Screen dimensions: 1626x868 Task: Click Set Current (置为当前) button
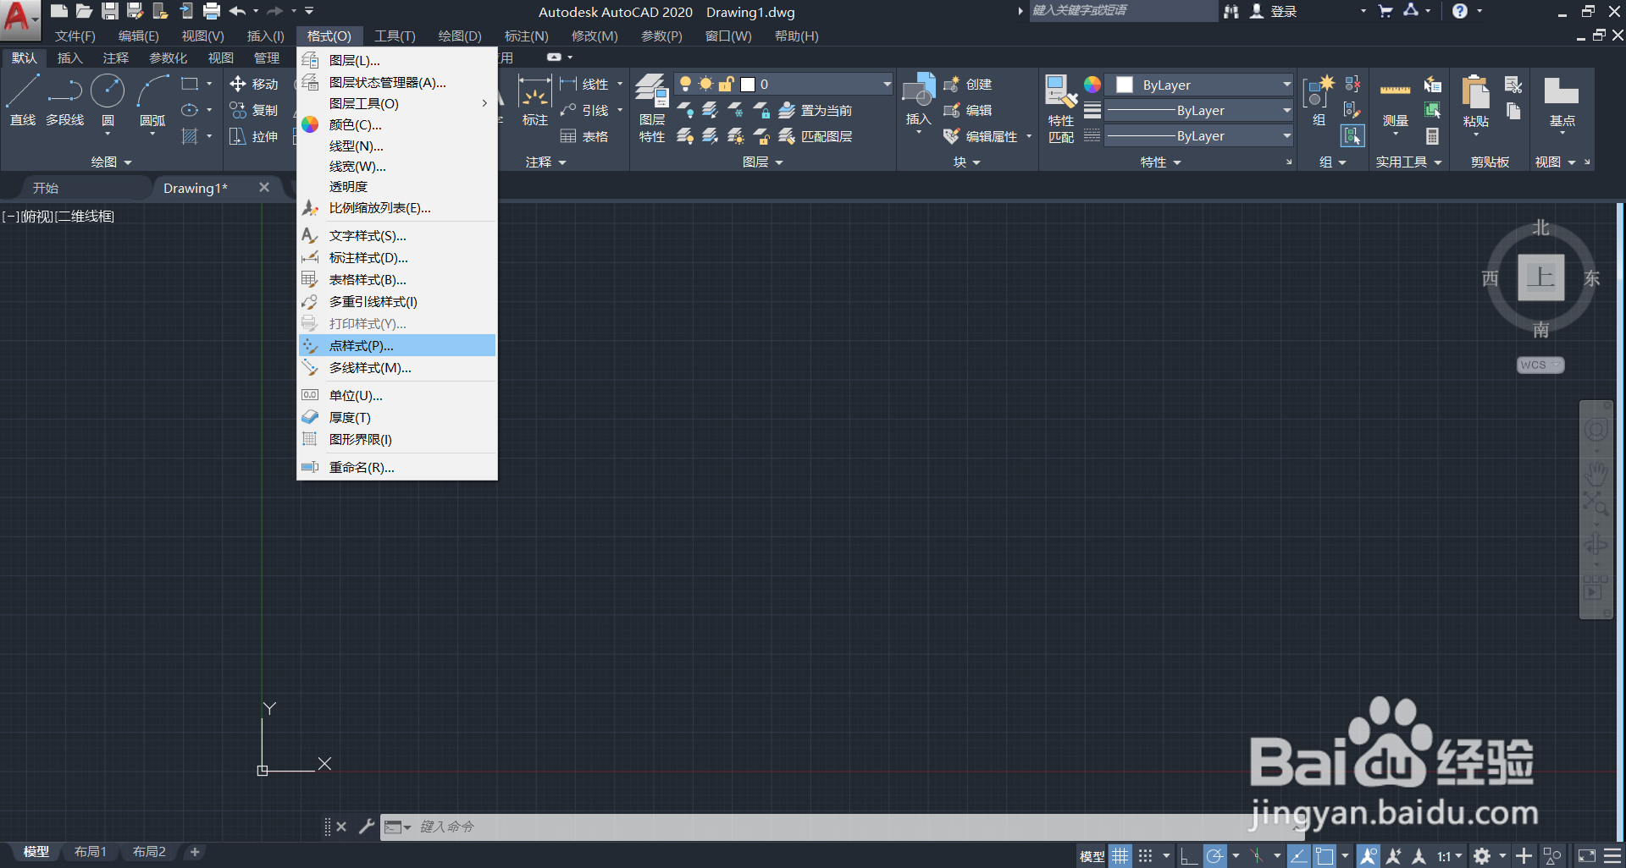[x=816, y=110]
